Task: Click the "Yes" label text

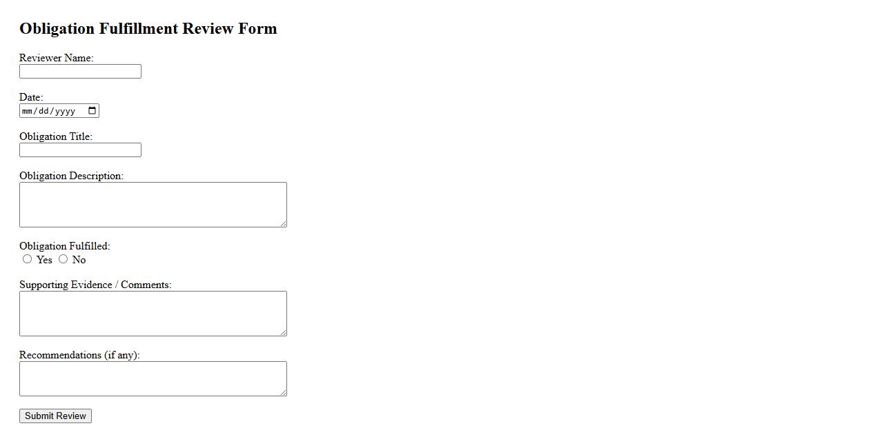Action: [44, 260]
